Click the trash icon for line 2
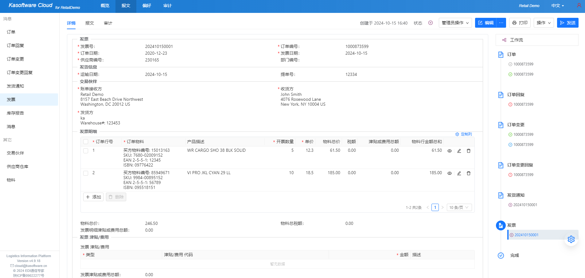585x278 pixels. [468, 173]
